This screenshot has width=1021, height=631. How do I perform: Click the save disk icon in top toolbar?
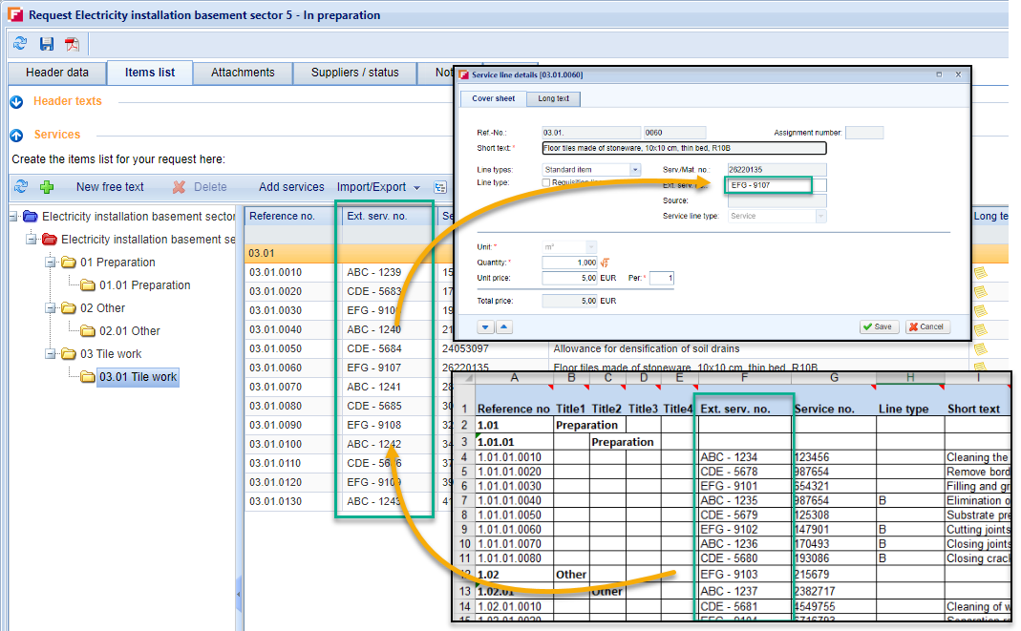coord(47,44)
